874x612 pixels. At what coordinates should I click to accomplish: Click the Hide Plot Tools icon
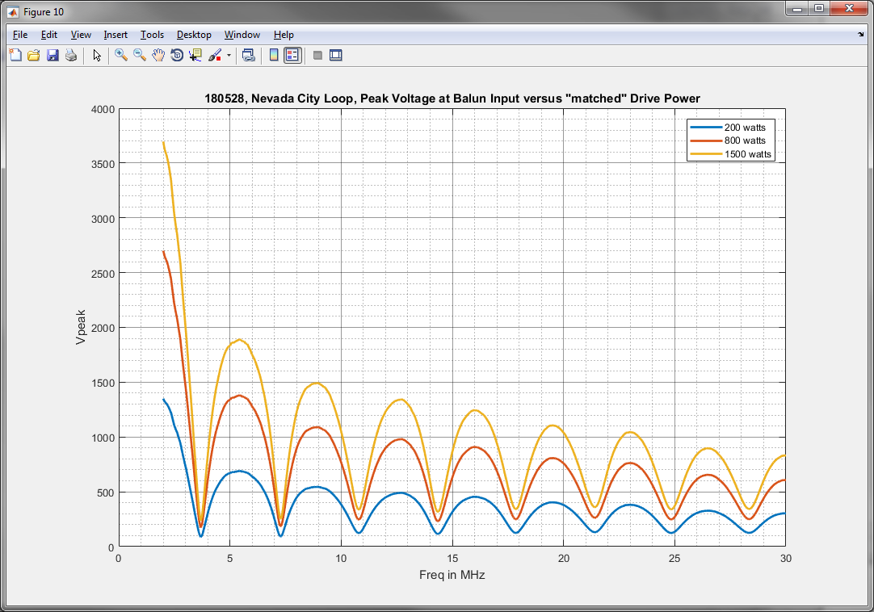[x=317, y=55]
